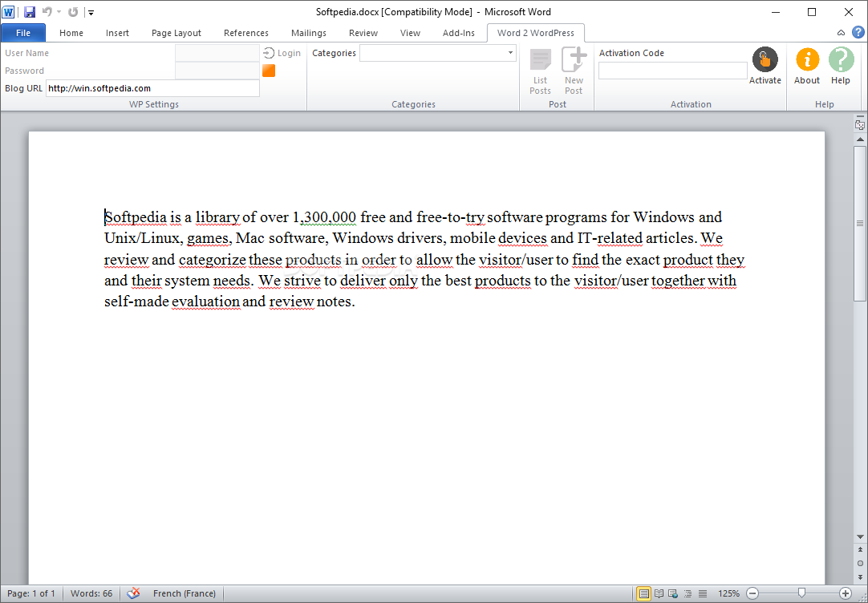Go to next page double-arrow button
Image resolution: width=868 pixels, height=603 pixels.
coord(860,577)
